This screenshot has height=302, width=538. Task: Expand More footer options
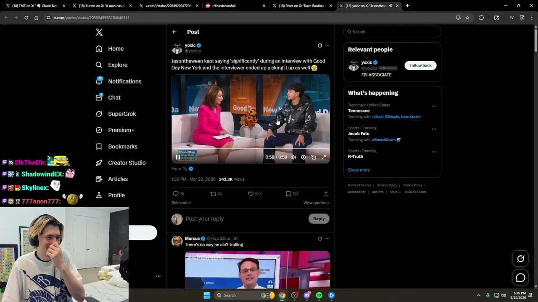[395, 192]
